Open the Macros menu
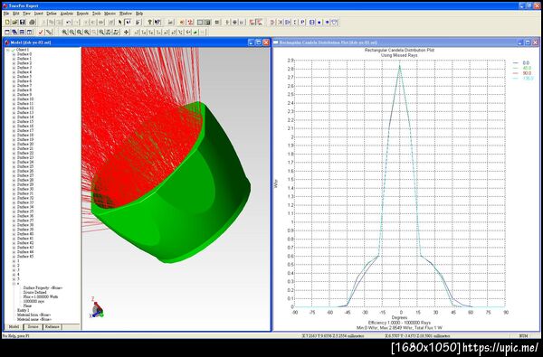The width and height of the screenshot is (543, 357). click(110, 14)
